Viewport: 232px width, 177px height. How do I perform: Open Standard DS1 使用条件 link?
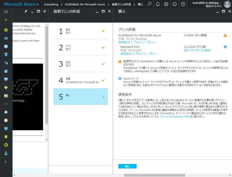click(126, 54)
